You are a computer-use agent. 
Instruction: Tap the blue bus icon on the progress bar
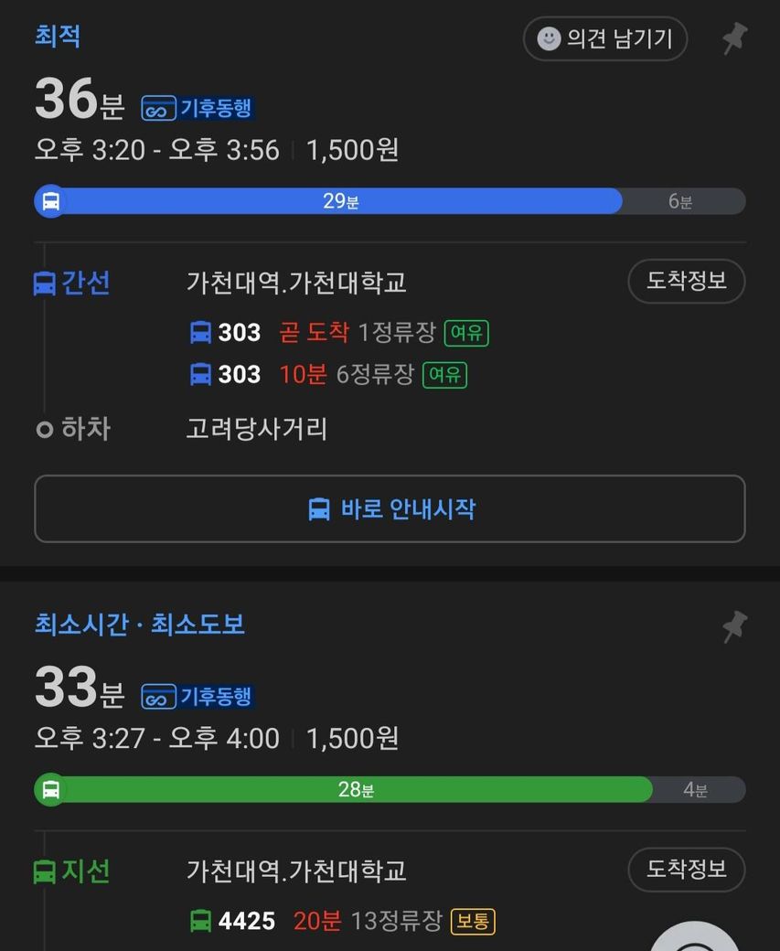pyautogui.click(x=50, y=201)
